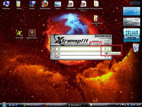
Task: Open the Windows Start orb
Action: 4,105
